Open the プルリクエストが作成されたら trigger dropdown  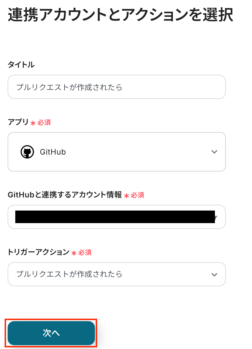(x=117, y=274)
